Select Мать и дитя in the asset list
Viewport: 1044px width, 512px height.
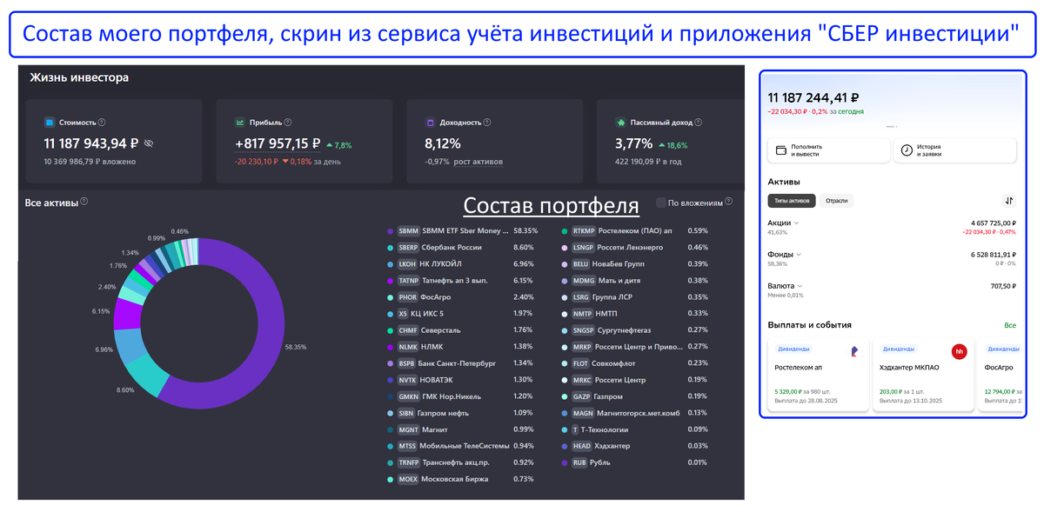click(619, 281)
